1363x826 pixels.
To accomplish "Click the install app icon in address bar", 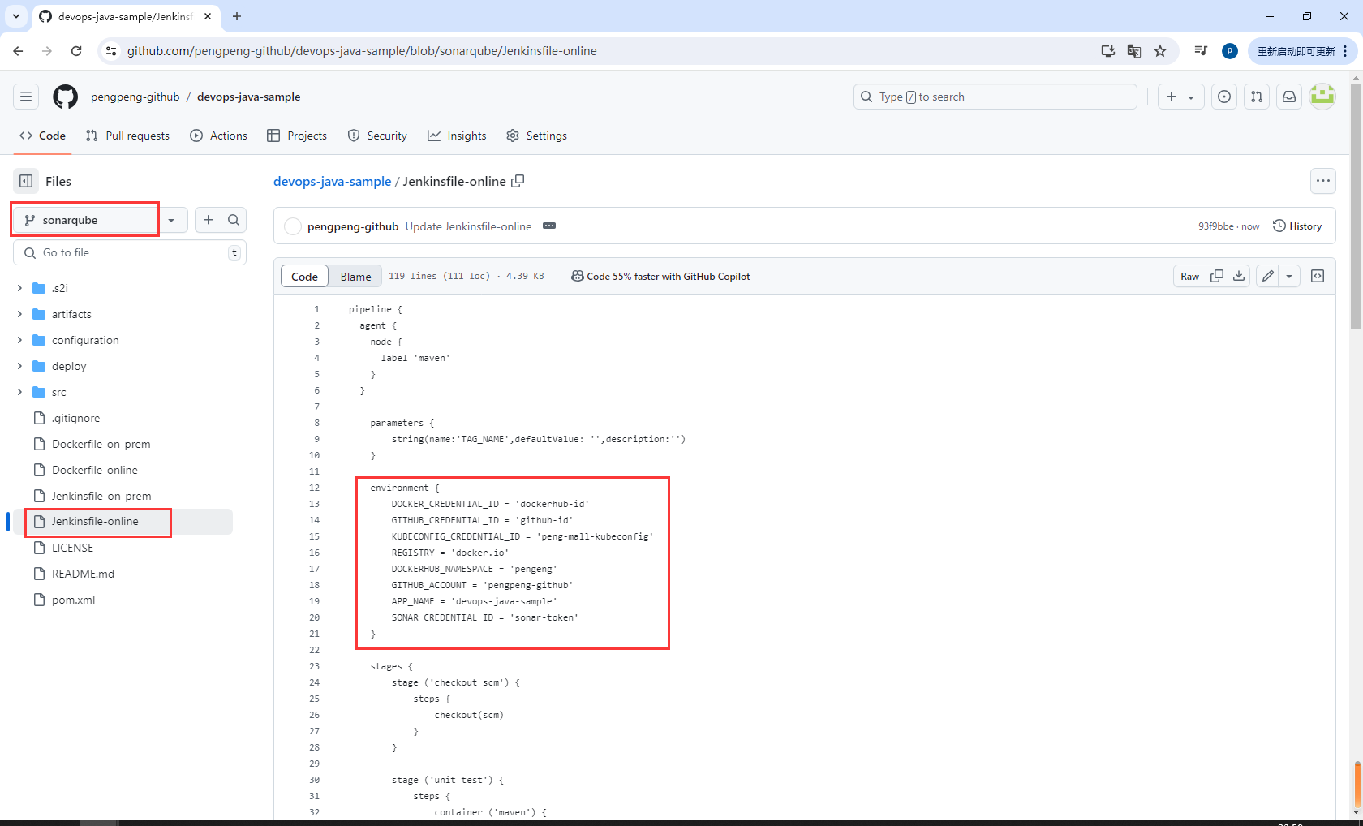I will pos(1108,51).
